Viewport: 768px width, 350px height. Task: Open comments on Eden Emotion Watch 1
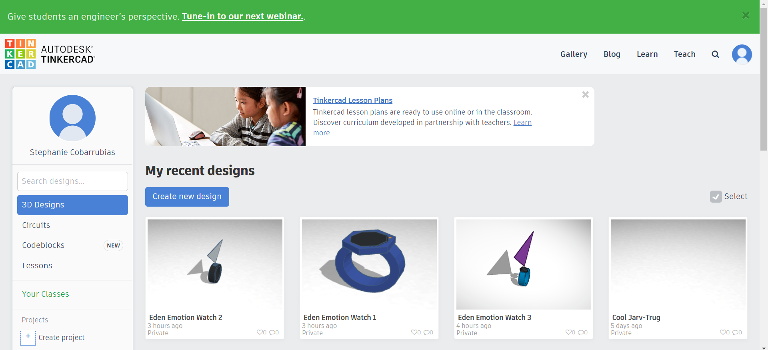pyautogui.click(x=426, y=332)
